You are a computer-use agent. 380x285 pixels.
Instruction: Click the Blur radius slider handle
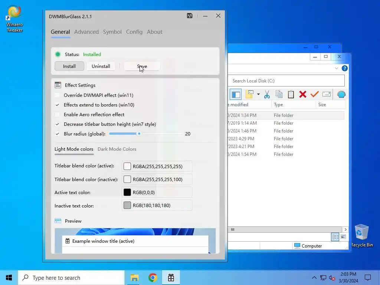point(139,134)
